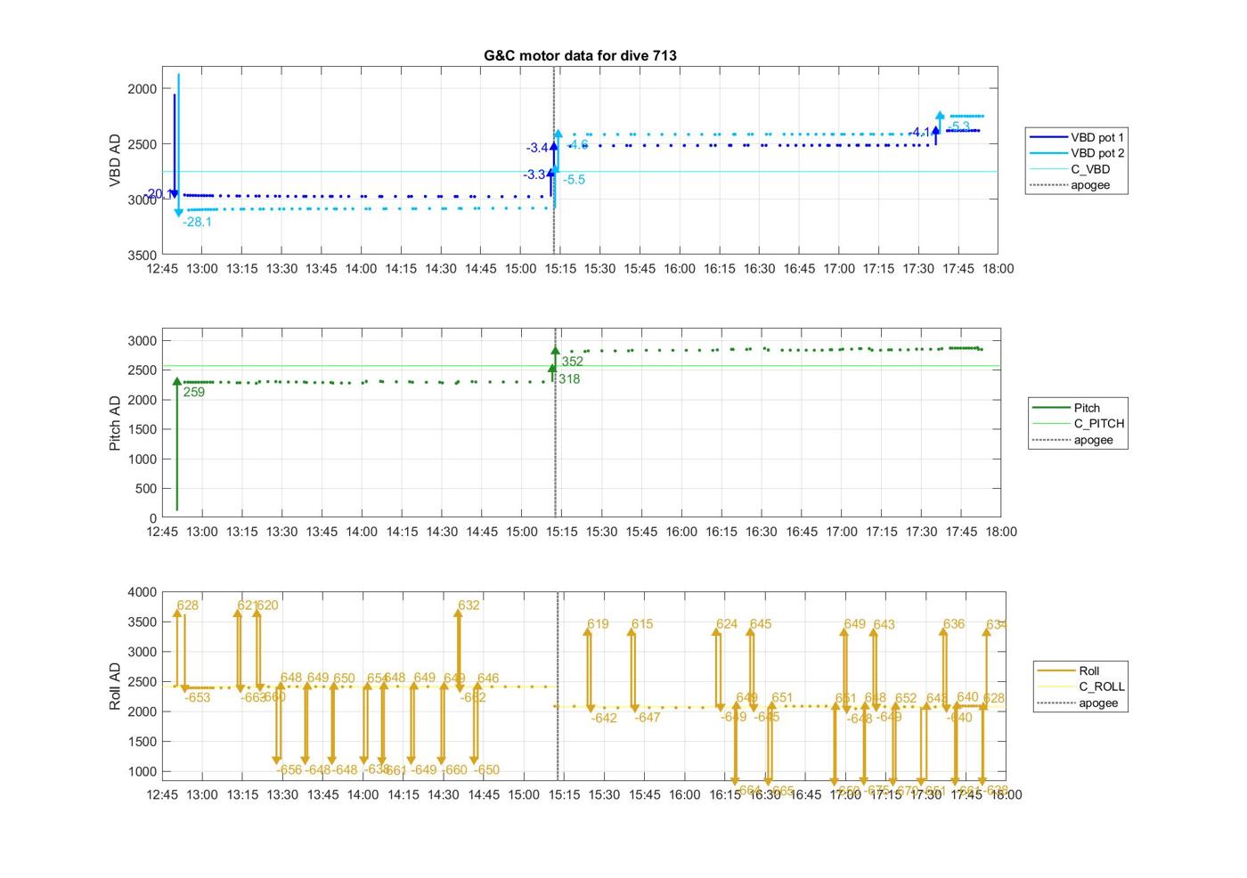Click the '3000' tick on Pitch AD axis
Viewport: 1247px width, 878px height.
click(x=143, y=341)
